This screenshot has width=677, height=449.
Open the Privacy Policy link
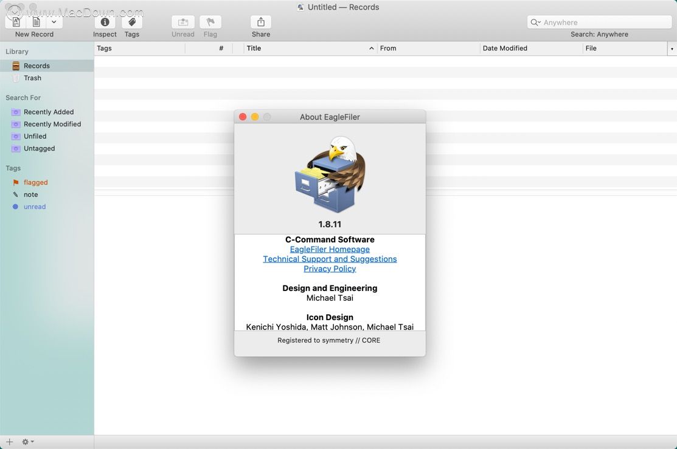tap(330, 269)
